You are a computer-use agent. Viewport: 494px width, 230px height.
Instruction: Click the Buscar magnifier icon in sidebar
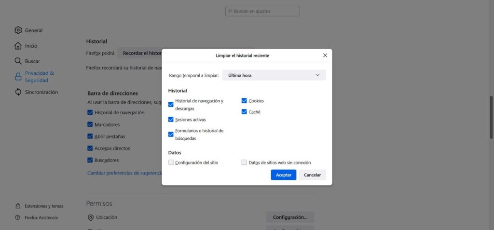point(18,61)
